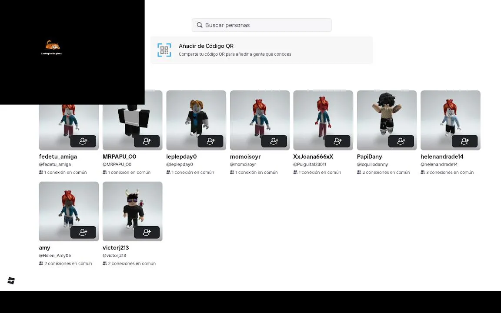Open momoisoyr avatar thumbnail
The width and height of the screenshot is (501, 313).
[x=260, y=120]
